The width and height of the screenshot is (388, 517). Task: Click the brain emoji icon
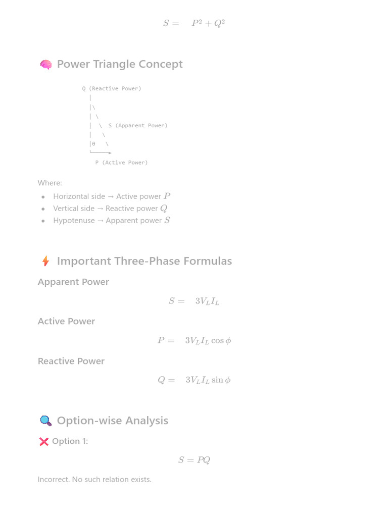(x=46, y=64)
